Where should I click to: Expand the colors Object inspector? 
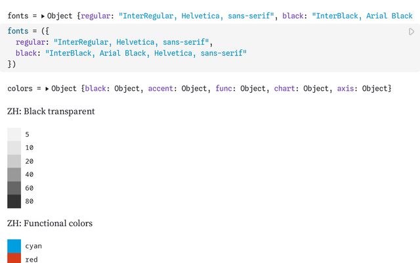[x=47, y=89]
